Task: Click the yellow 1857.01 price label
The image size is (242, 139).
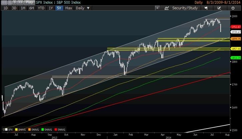Action: 236,49
